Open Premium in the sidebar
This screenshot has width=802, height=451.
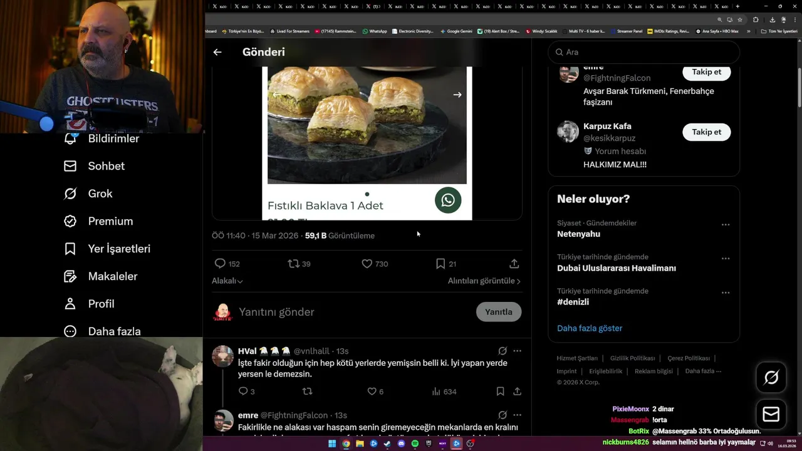[98, 221]
